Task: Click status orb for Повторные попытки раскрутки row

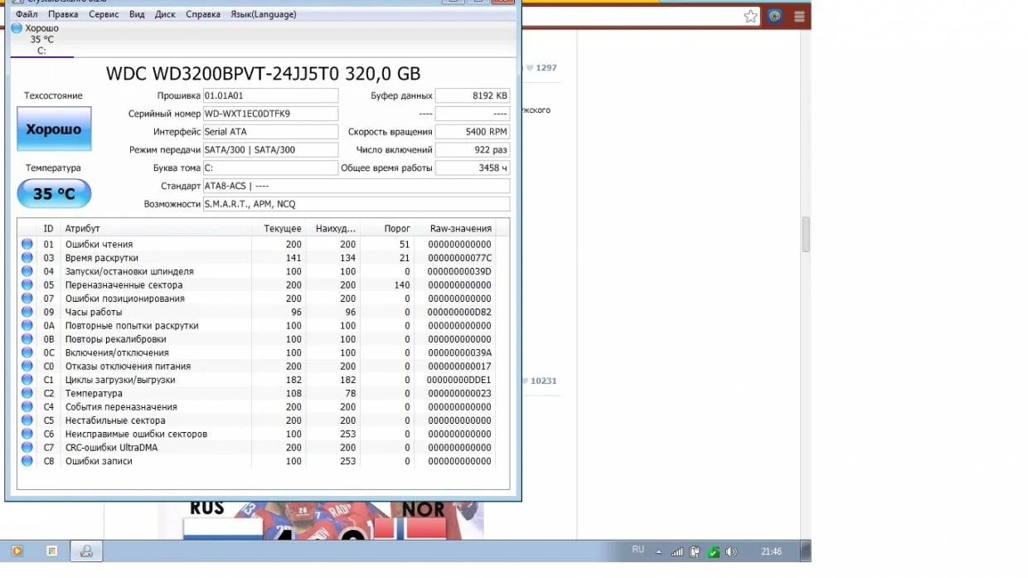Action: pos(27,326)
